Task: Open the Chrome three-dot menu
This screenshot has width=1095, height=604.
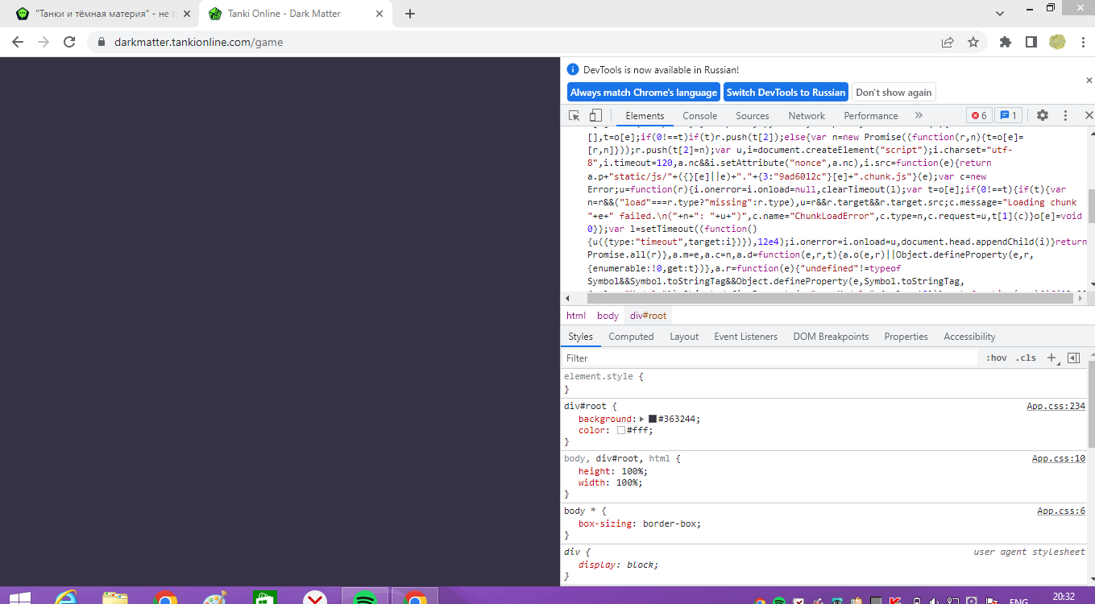Action: (1081, 42)
